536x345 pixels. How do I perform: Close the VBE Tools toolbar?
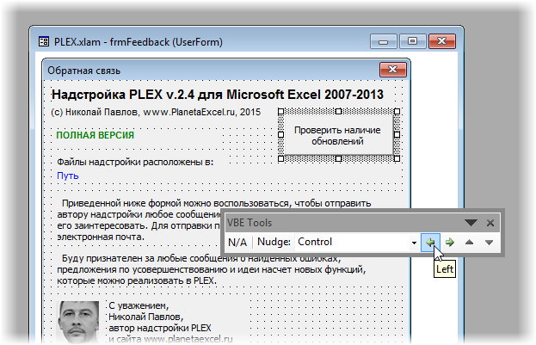(x=490, y=223)
